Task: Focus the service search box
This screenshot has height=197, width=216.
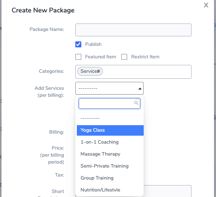Action: coord(109,103)
